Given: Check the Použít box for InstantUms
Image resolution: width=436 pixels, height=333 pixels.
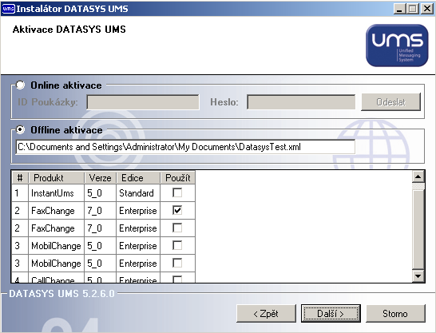Looking at the screenshot, I should point(177,192).
